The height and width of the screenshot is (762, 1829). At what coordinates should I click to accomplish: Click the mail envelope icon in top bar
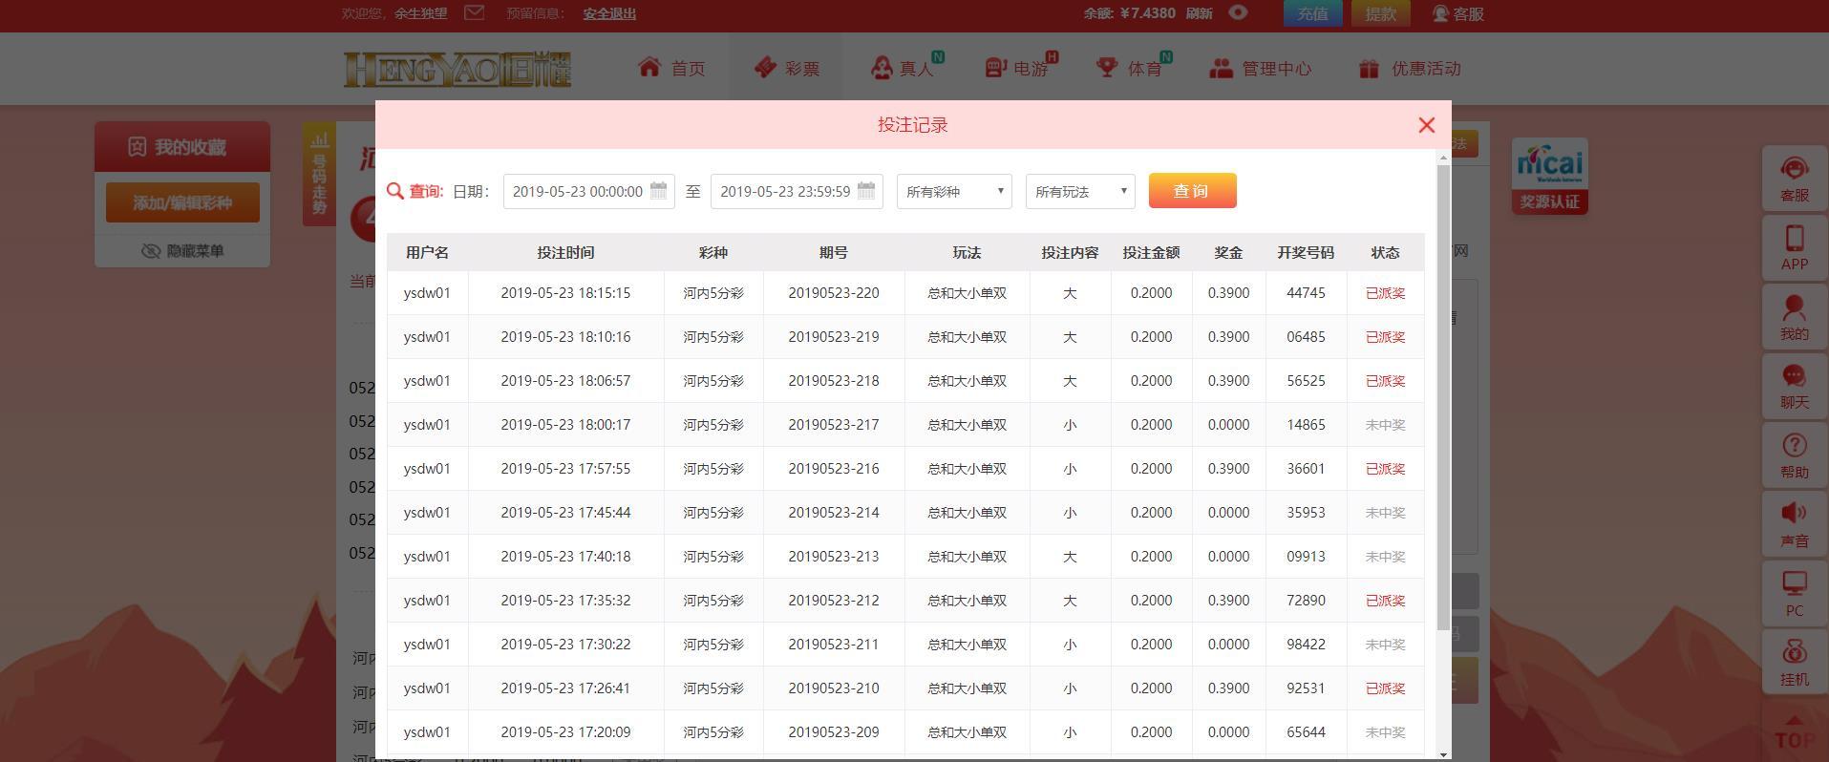(474, 12)
